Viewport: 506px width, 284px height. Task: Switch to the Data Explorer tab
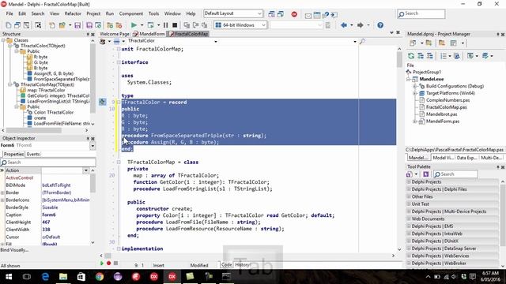(466, 158)
